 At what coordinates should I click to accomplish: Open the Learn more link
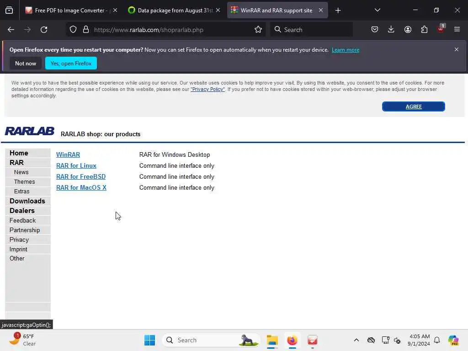(x=346, y=50)
